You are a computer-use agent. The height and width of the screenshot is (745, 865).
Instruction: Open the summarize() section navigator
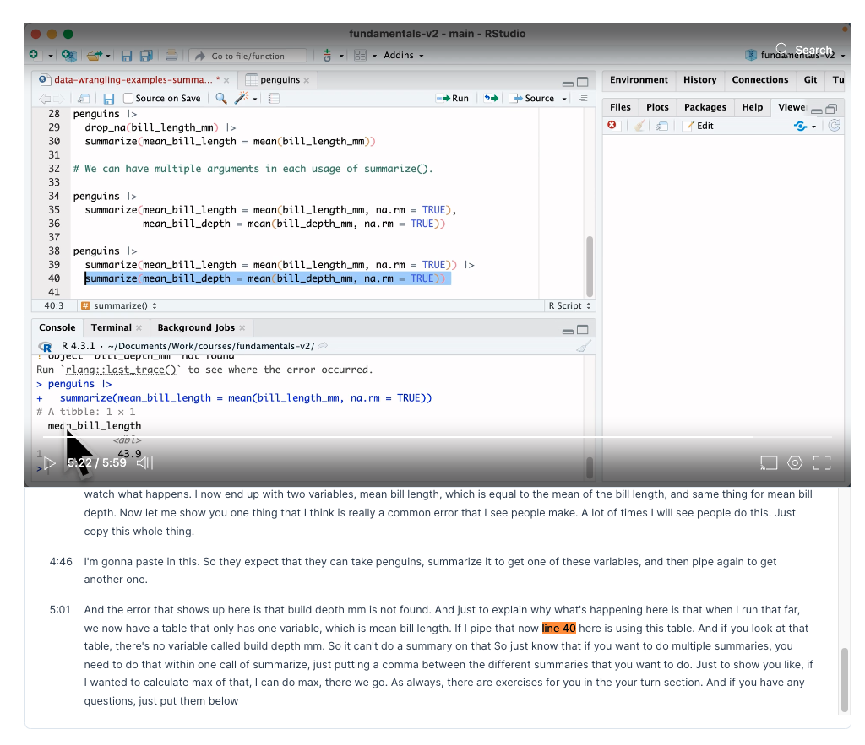click(119, 305)
